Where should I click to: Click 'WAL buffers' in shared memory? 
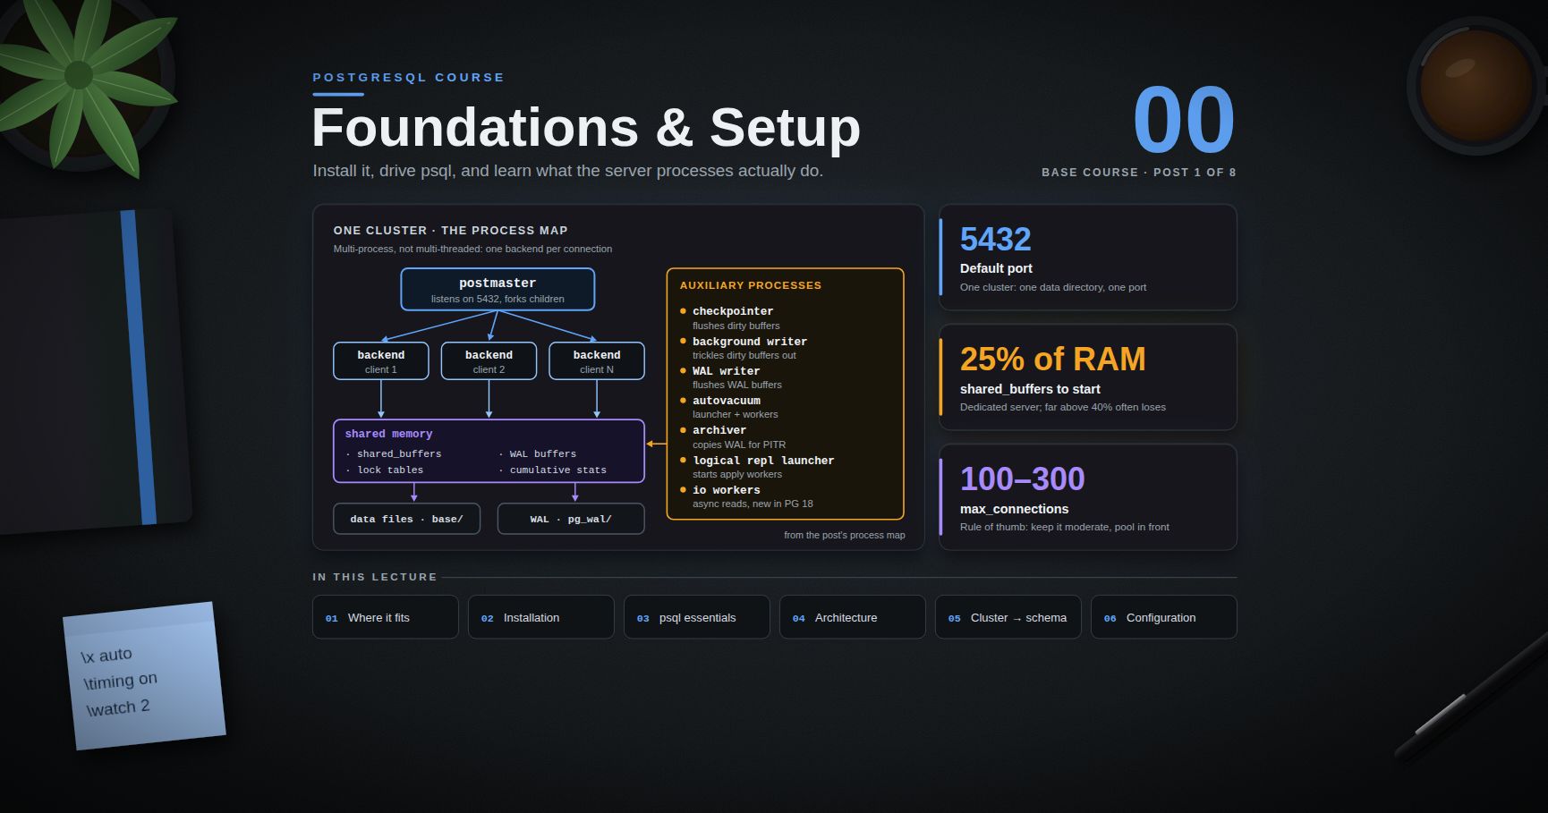tap(543, 454)
